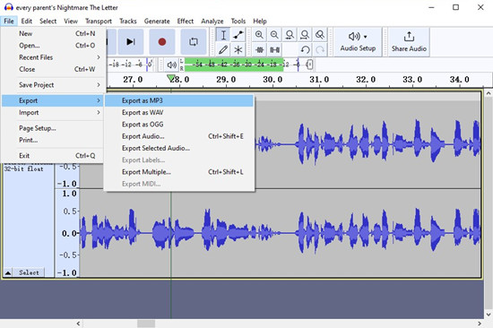The height and width of the screenshot is (328, 493).
Task: Click the horizontal scrollbar left arrow
Action: tap(78, 324)
